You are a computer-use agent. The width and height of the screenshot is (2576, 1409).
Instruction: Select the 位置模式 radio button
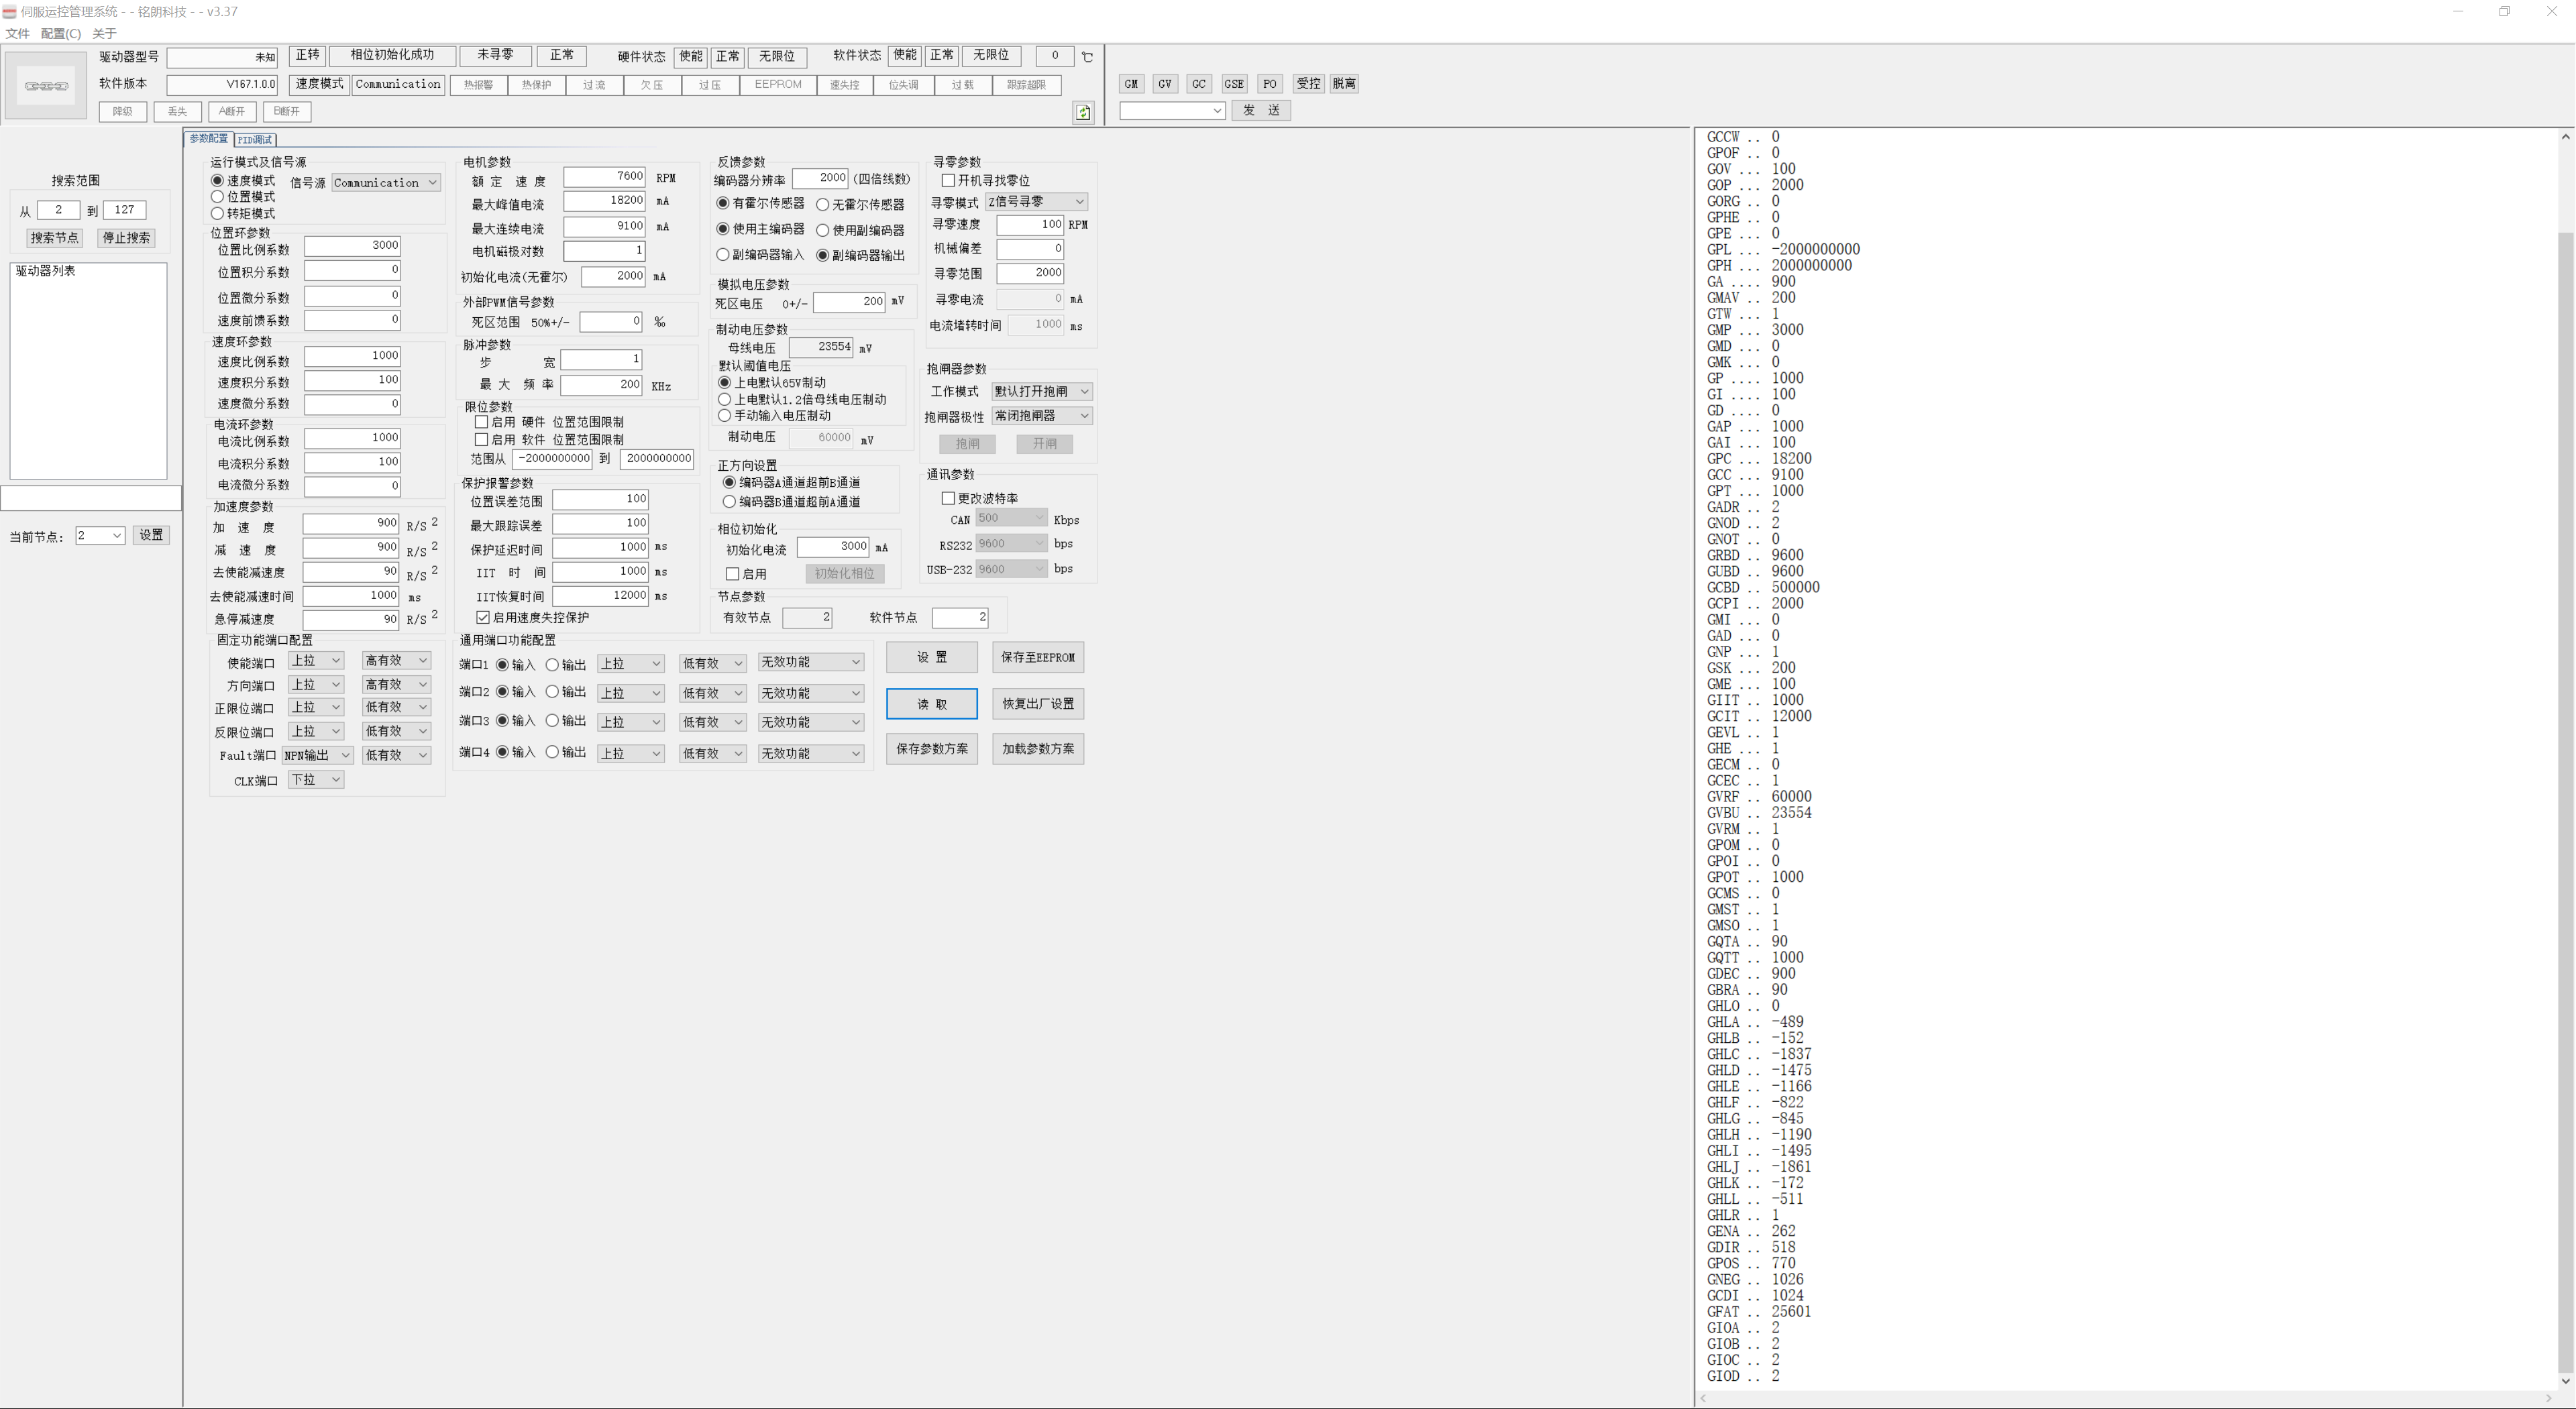point(218,197)
